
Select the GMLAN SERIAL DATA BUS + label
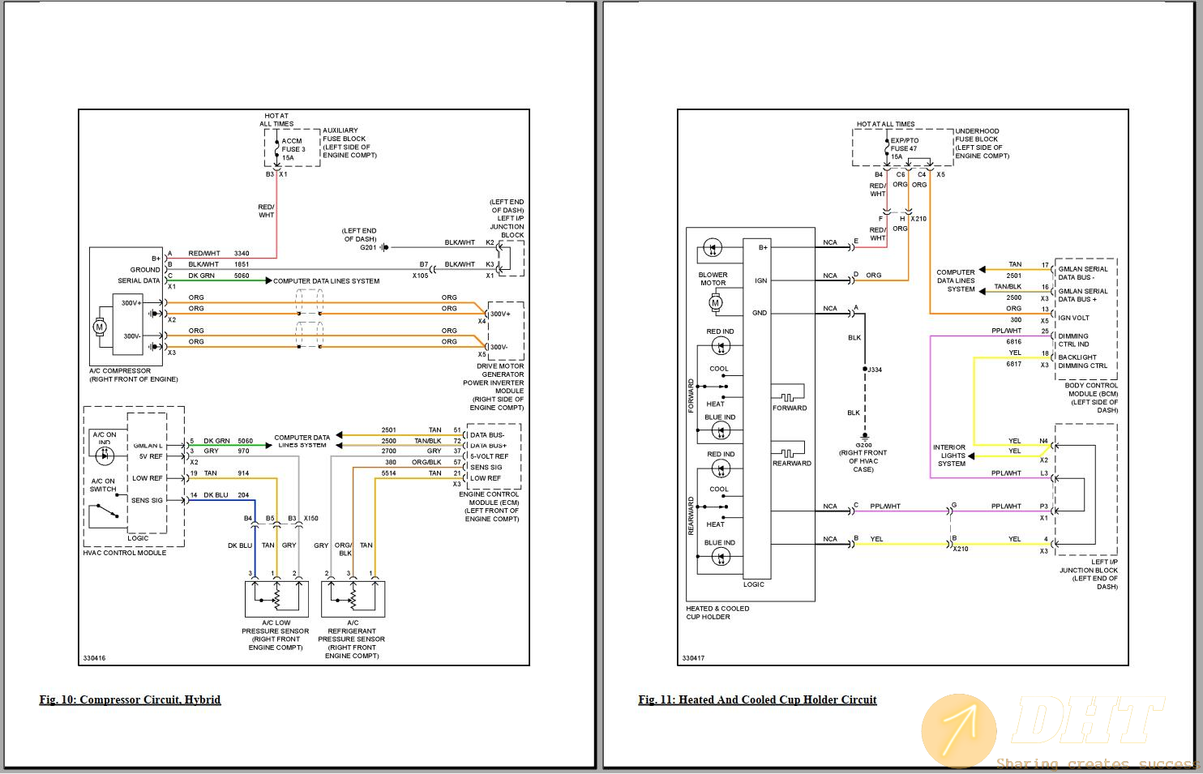tap(1083, 295)
